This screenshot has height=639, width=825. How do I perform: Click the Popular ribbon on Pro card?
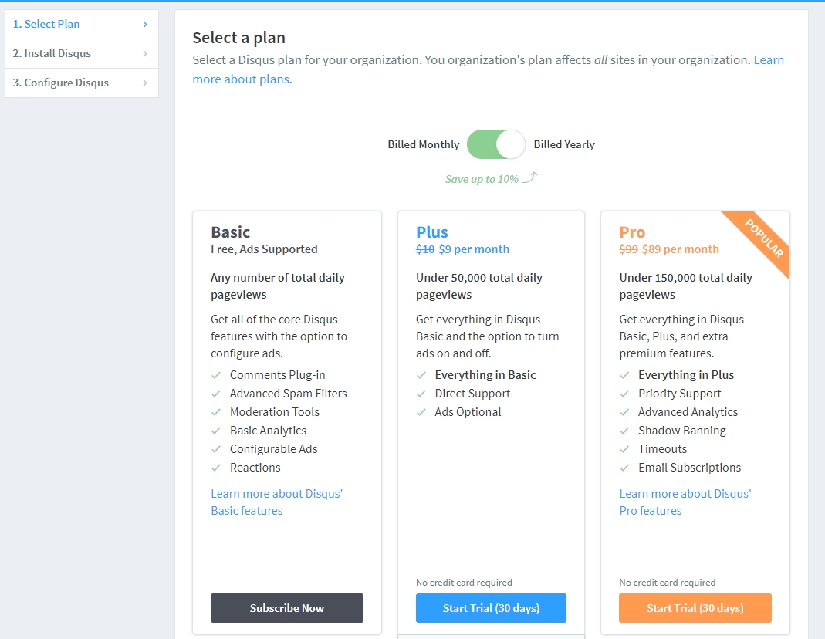coord(763,238)
